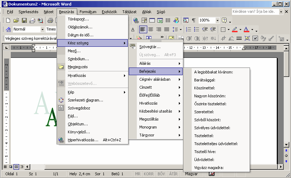Click Select Browse Object circle button
The image size is (291, 178).
click(286, 155)
